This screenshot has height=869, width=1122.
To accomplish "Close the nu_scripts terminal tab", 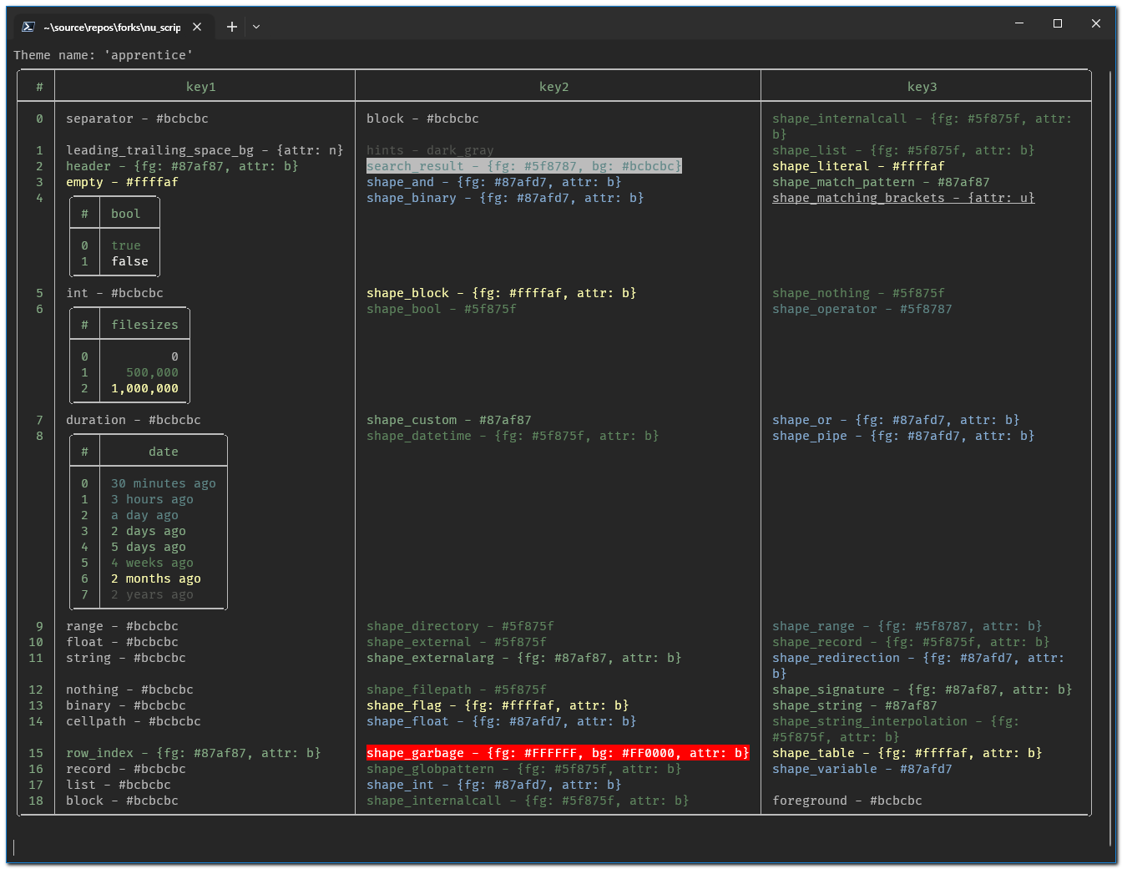I will (x=197, y=27).
